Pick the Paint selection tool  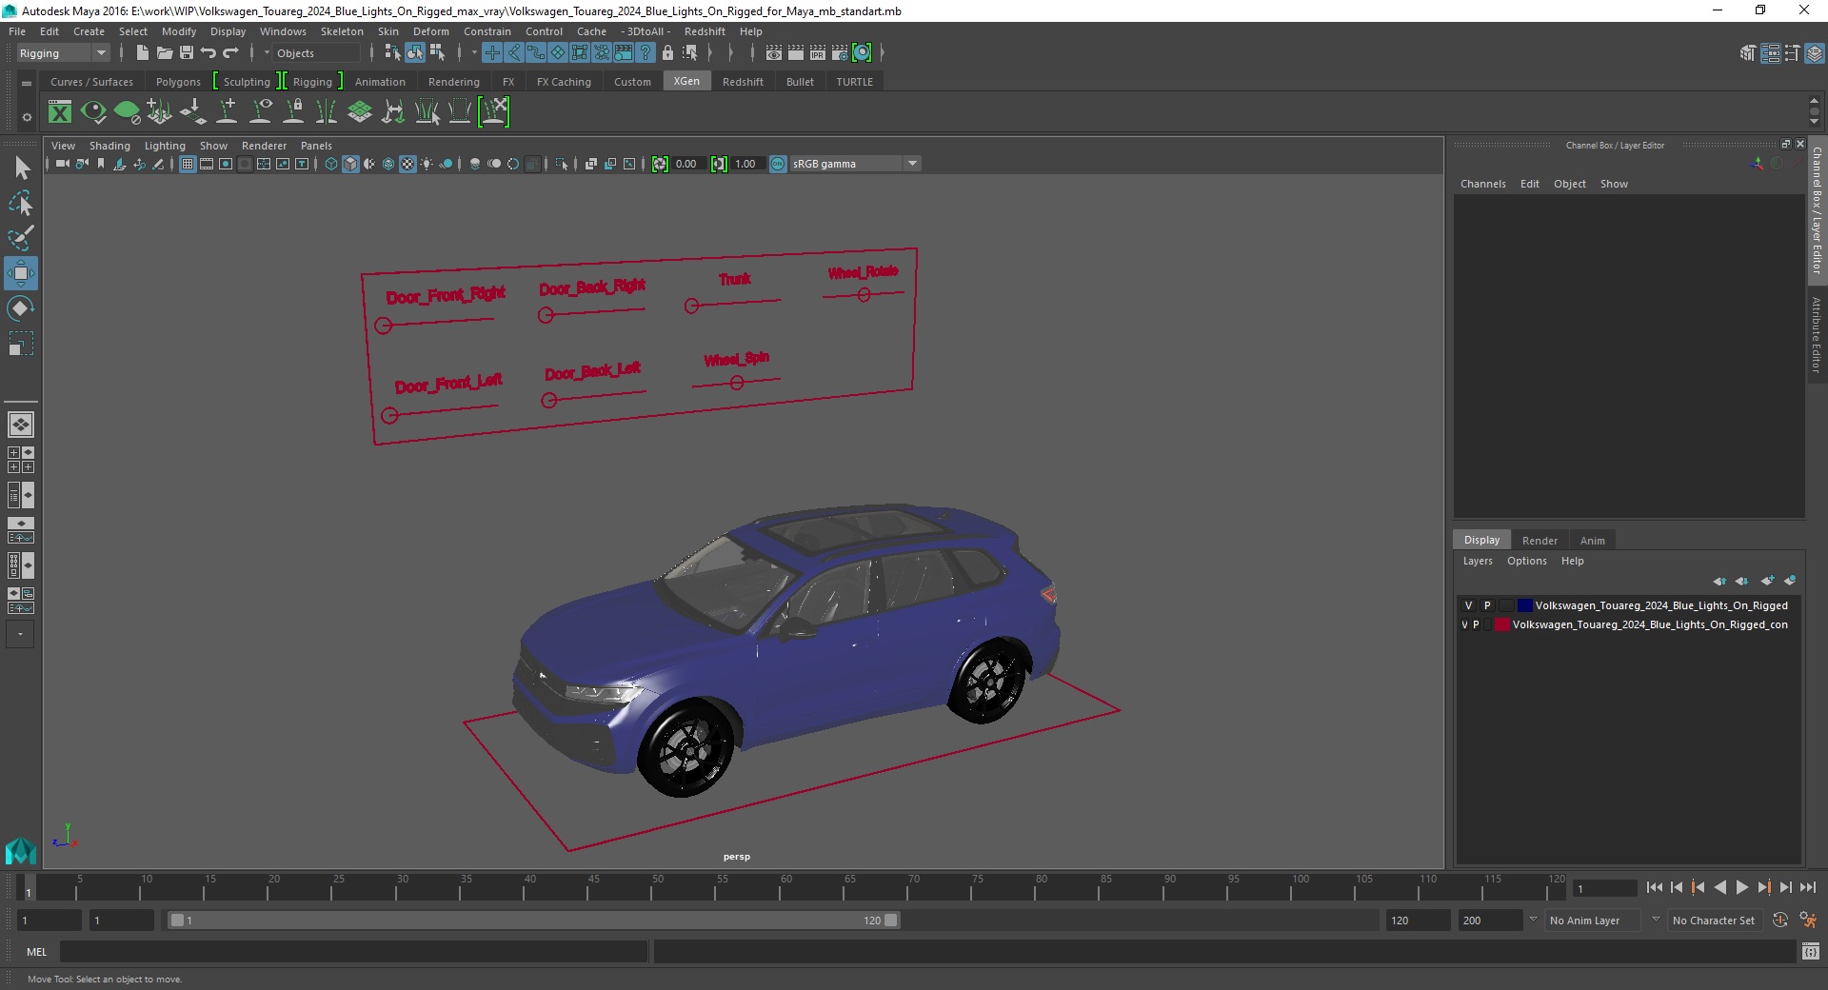click(x=21, y=237)
